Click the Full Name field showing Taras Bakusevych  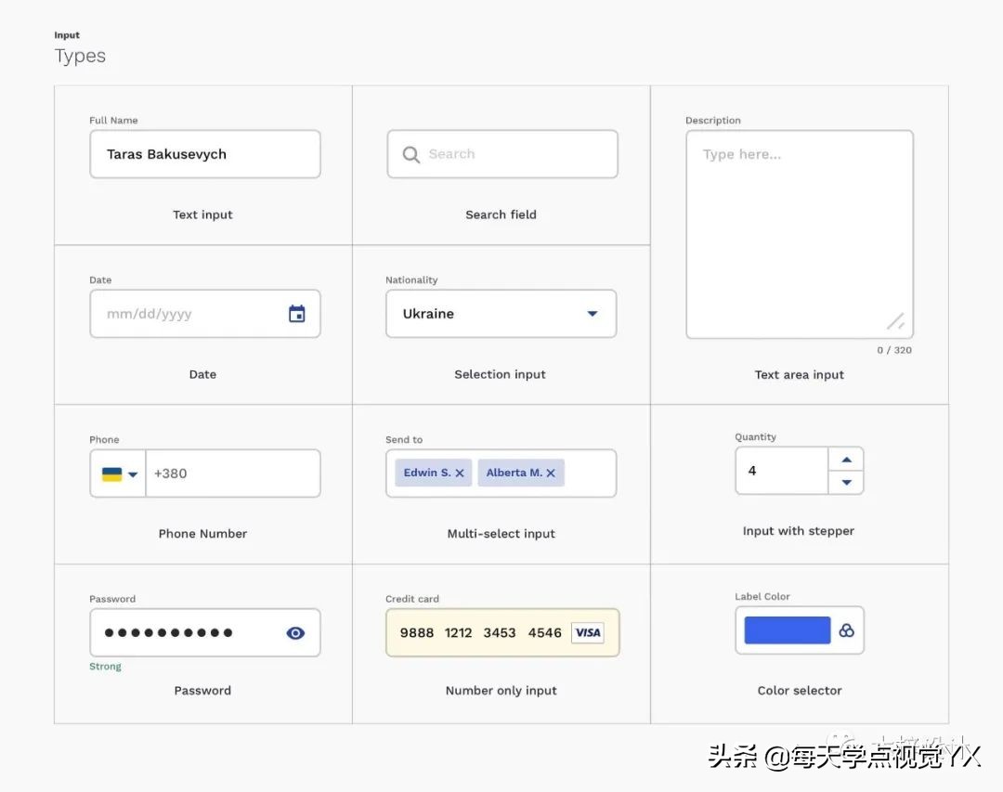pos(204,154)
